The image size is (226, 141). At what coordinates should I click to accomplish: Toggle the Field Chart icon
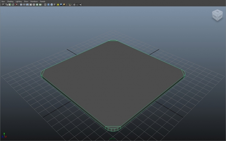pyautogui.click(x=34, y=5)
